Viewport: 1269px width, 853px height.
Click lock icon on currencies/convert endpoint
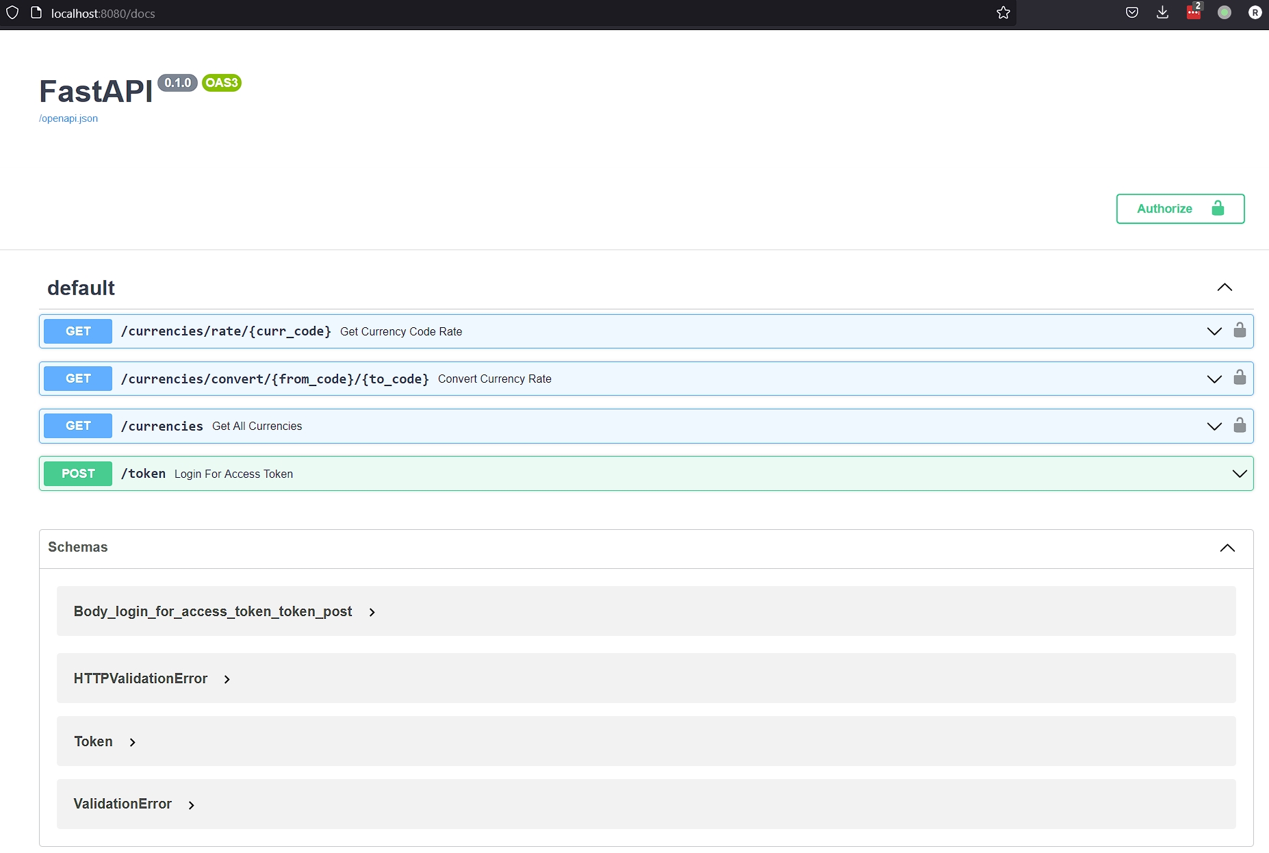tap(1240, 377)
